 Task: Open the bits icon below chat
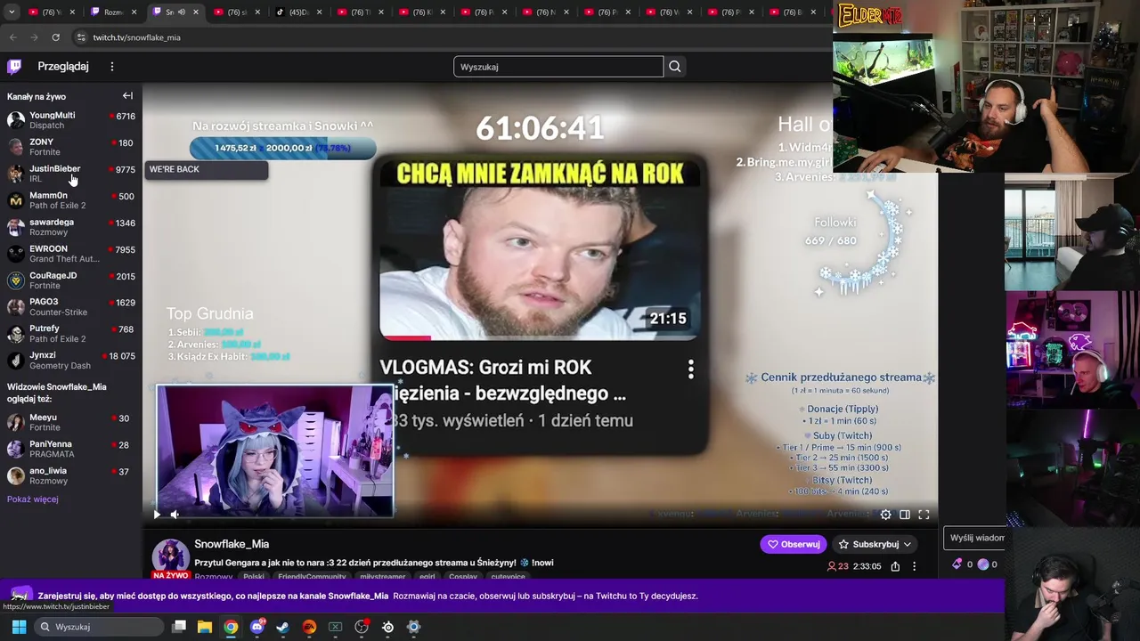[x=957, y=564]
